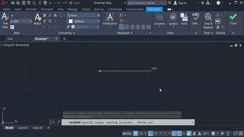Open the Customization menu icon in status bar

pyautogui.click(x=241, y=134)
